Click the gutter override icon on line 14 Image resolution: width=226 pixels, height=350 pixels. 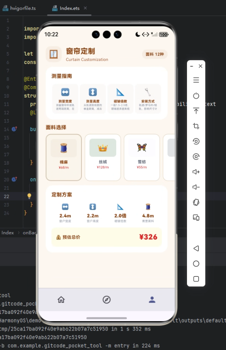[x=14, y=129]
